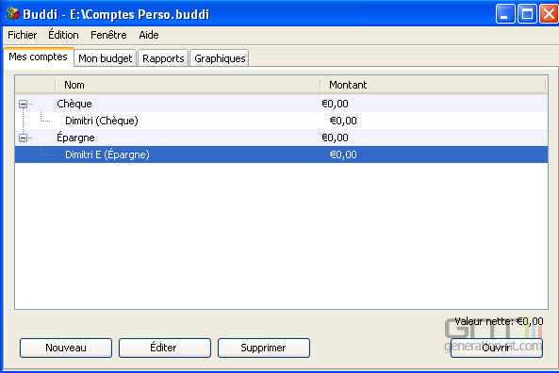Screen dimensions: 559x373
Task: Close the Buddi window
Action: coord(549,14)
